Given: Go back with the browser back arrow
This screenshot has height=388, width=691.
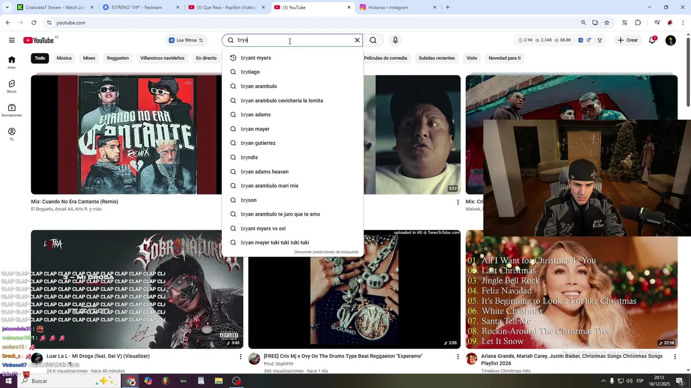Looking at the screenshot, I should [x=8, y=23].
